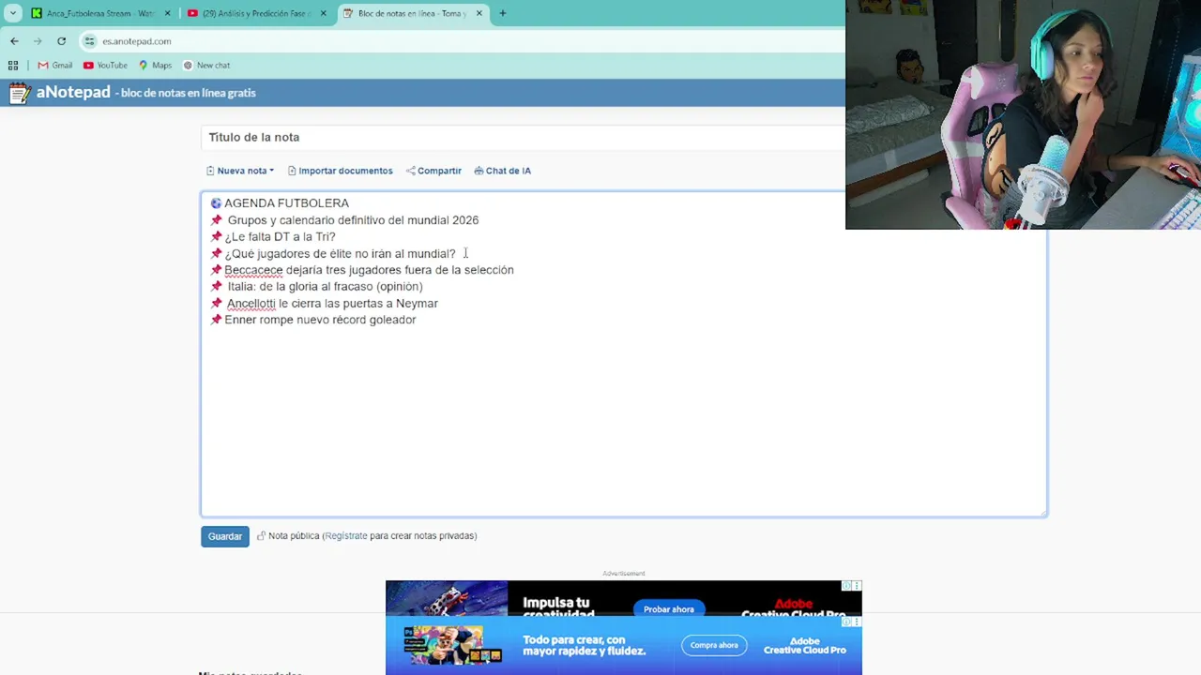
Task: Open the YouTube bookmark
Action: (x=105, y=66)
